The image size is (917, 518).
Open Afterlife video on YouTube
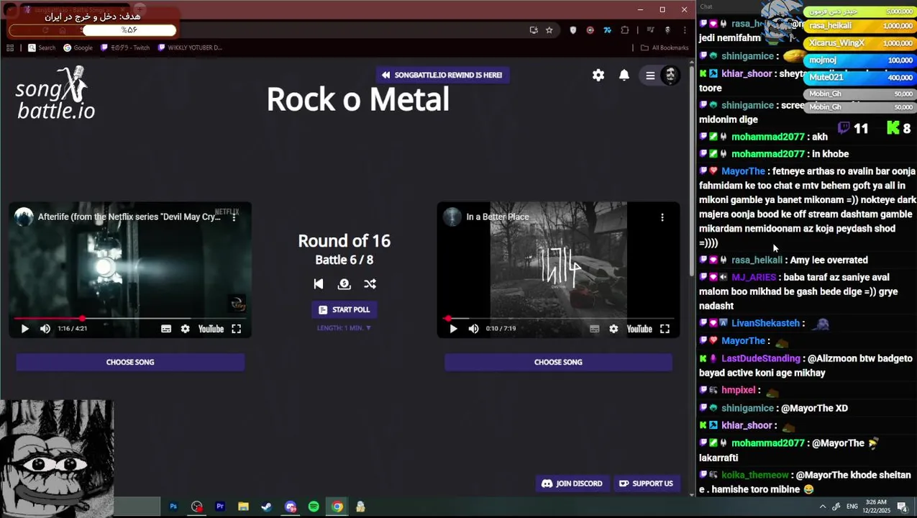211,329
